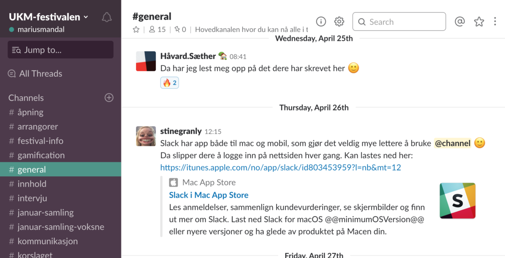This screenshot has height=258, width=505.
Task: Open pinned items pin icon
Action: point(180,30)
